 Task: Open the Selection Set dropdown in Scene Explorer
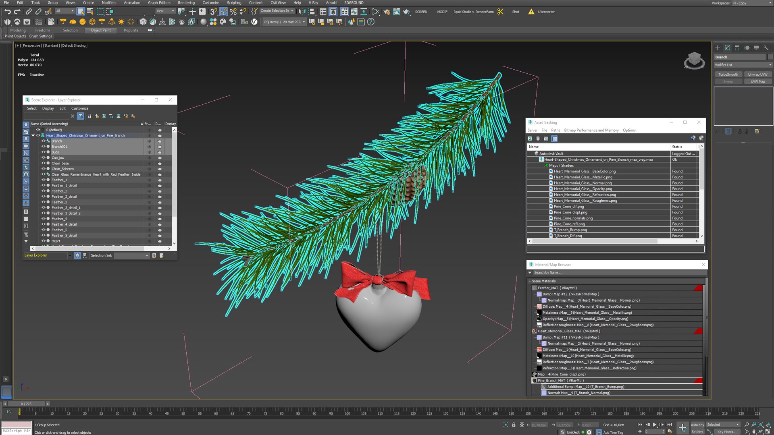(132, 255)
